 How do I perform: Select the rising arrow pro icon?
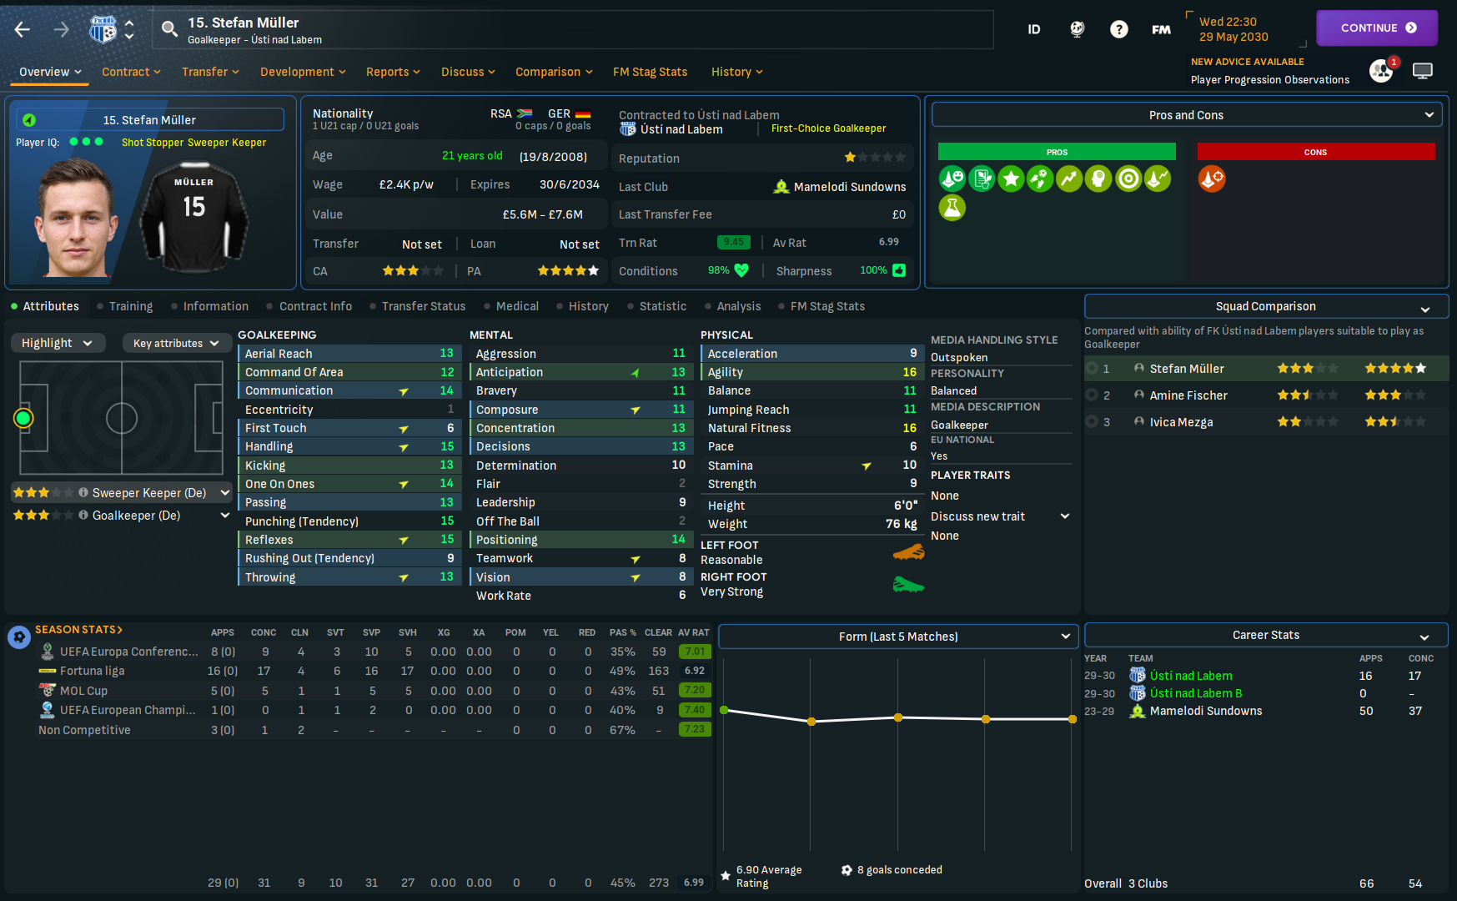point(1069,179)
